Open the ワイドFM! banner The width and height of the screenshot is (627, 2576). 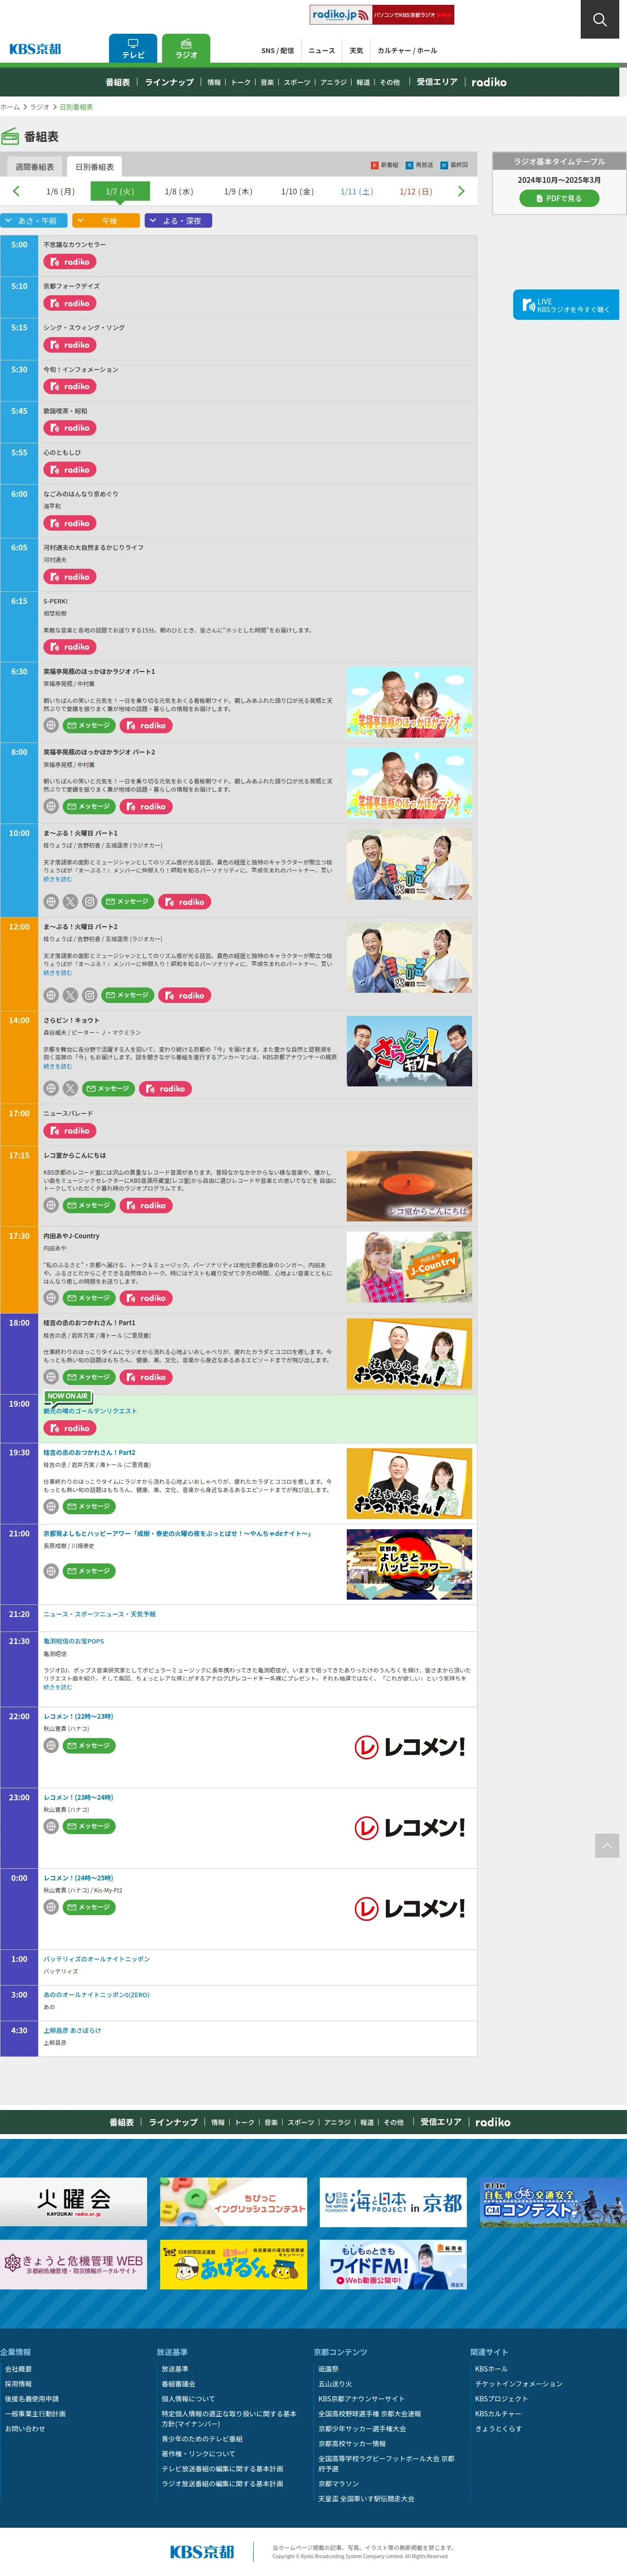394,2264
